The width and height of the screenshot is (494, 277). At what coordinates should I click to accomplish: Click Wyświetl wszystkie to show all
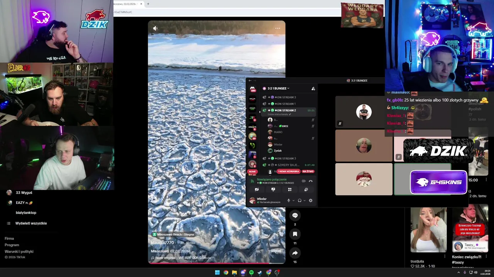[x=31, y=223]
